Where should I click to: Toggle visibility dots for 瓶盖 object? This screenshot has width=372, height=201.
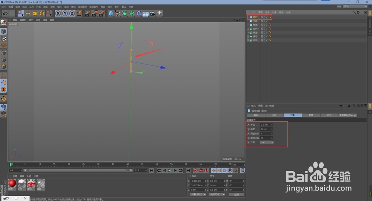264,32
